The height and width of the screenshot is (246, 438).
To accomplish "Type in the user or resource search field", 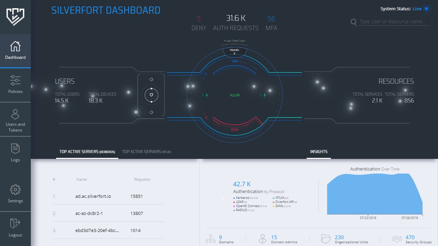I will tap(394, 22).
